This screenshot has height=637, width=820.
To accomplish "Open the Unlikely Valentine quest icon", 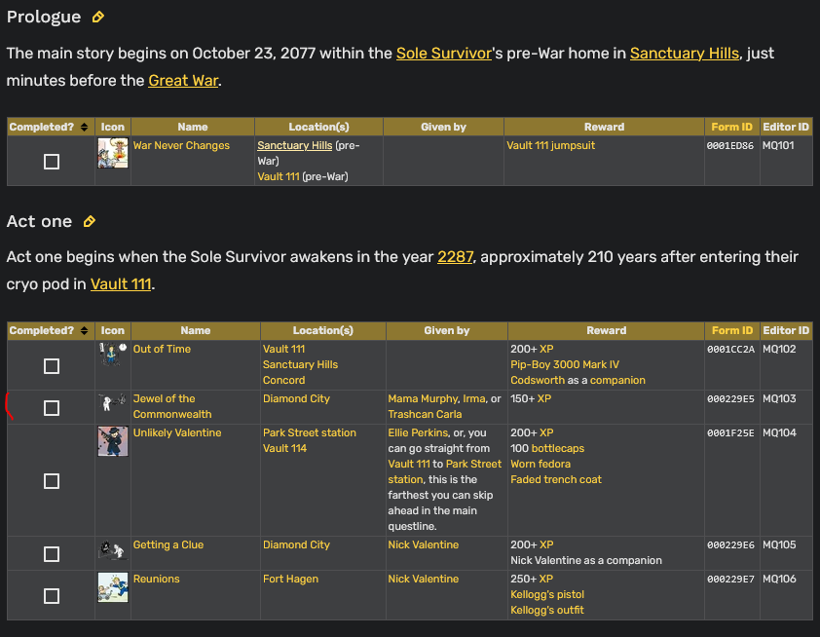I will [113, 441].
